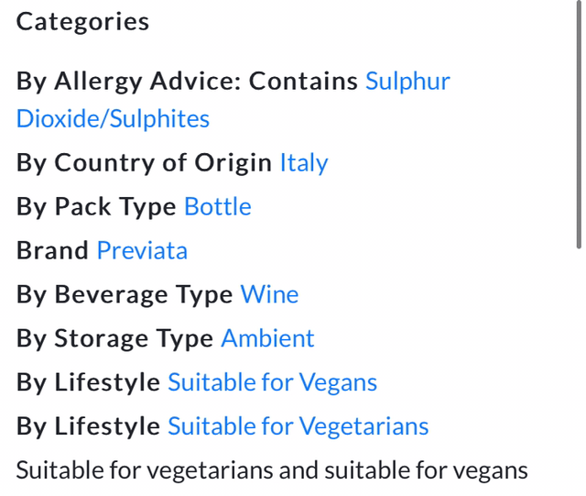
Task: Click the 'By Country of Origin' label
Action: (144, 163)
